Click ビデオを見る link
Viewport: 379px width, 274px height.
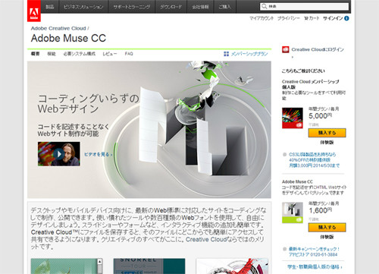tap(98, 154)
